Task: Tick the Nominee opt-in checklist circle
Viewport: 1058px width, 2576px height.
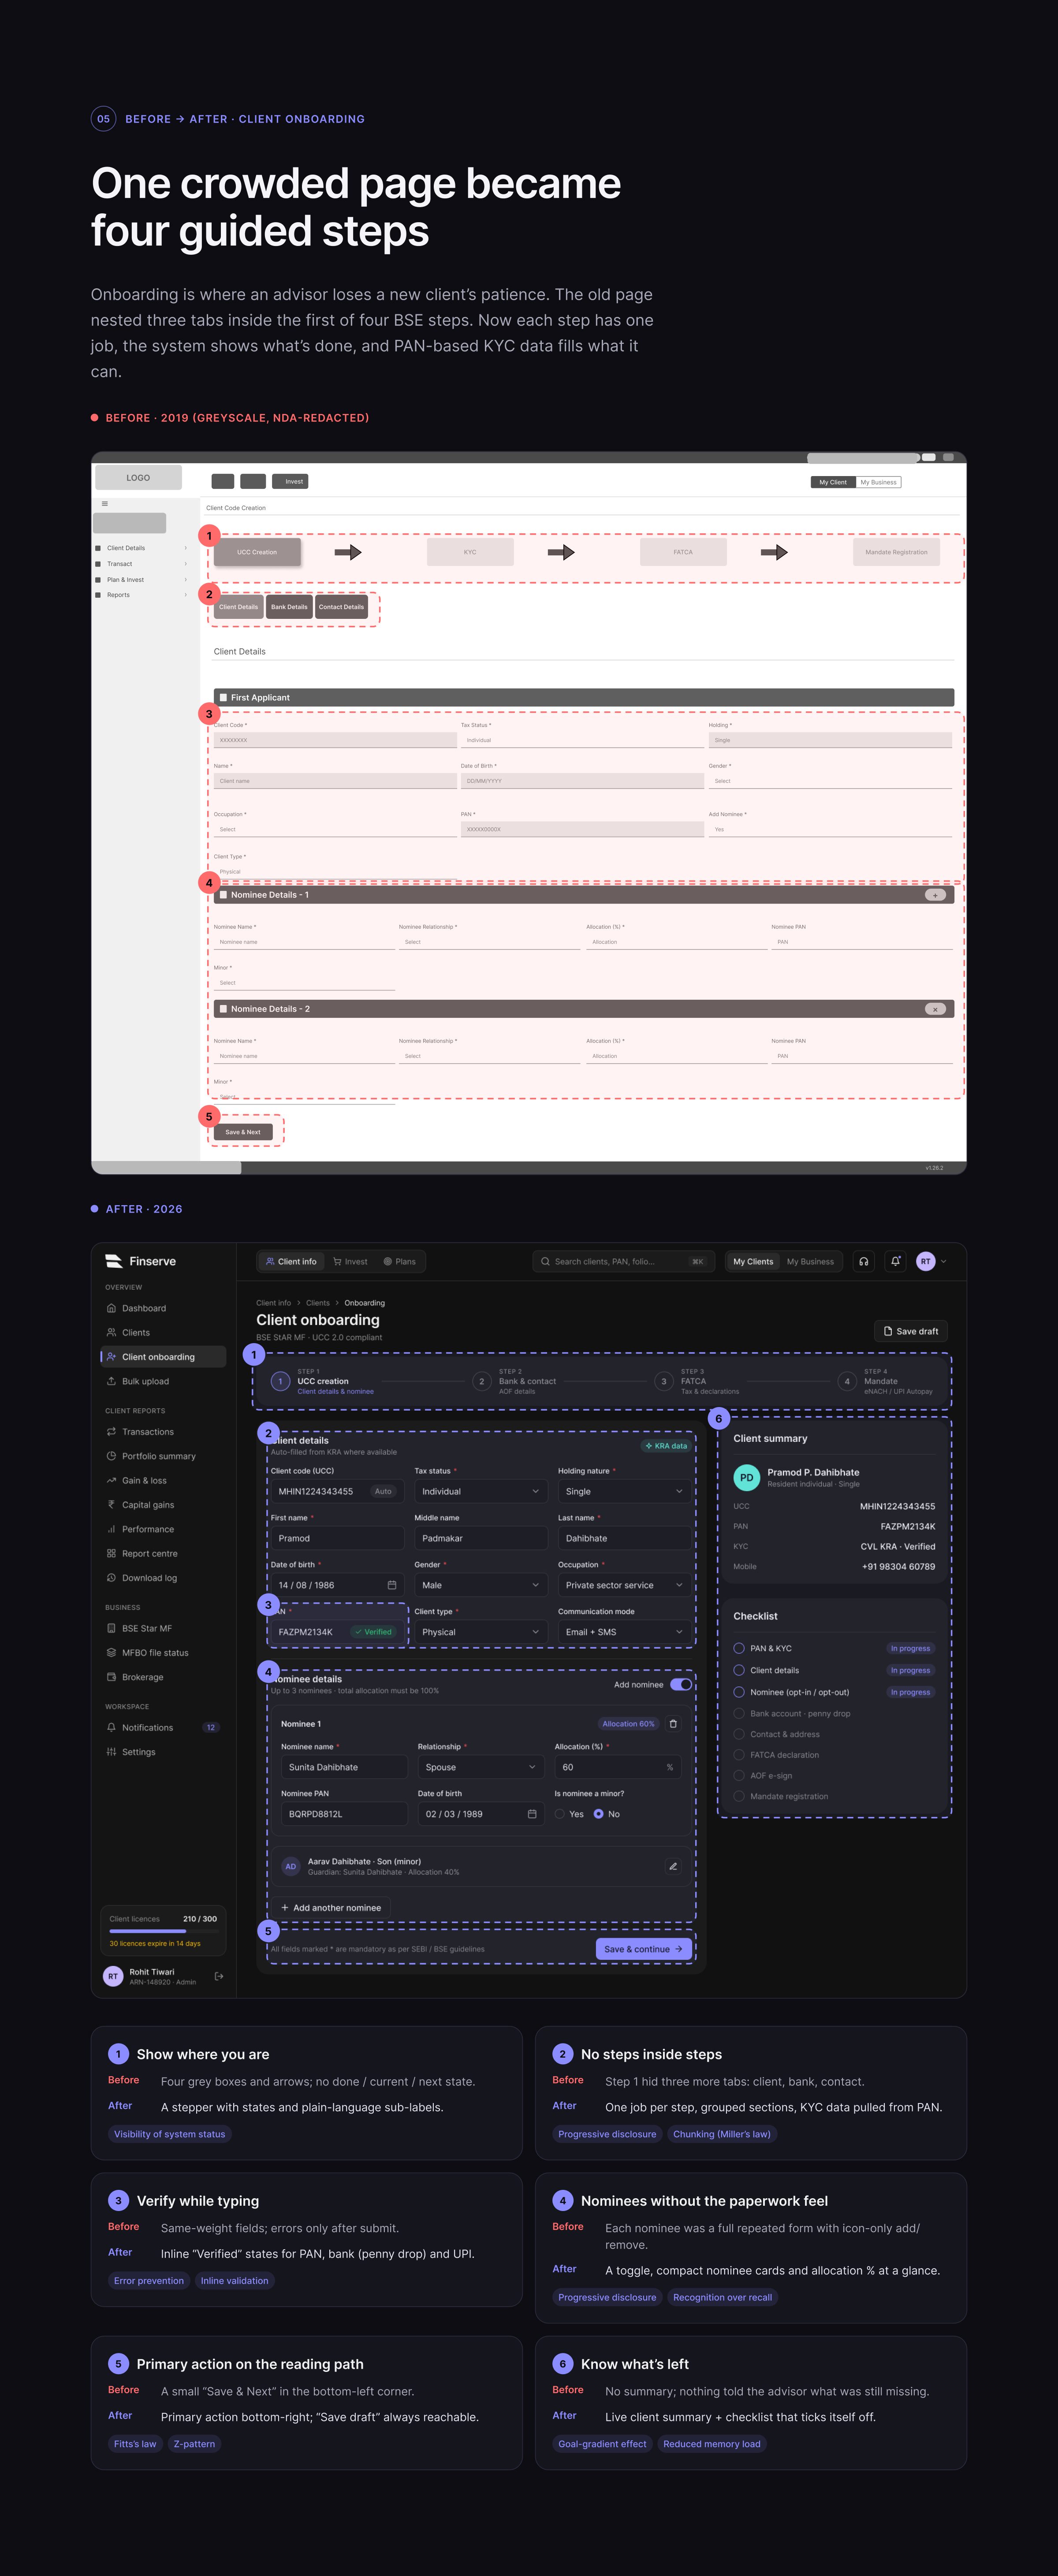Action: (739, 1692)
